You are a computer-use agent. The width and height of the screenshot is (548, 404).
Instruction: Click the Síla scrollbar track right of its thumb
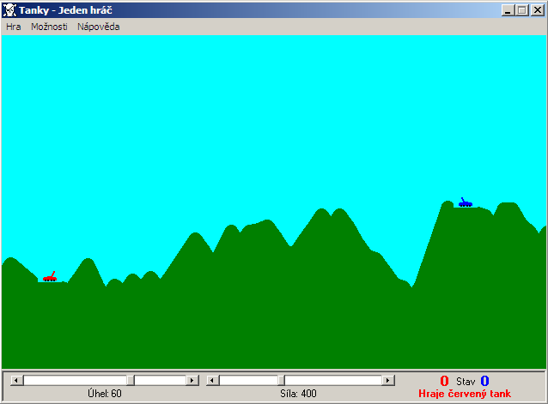(x=333, y=380)
